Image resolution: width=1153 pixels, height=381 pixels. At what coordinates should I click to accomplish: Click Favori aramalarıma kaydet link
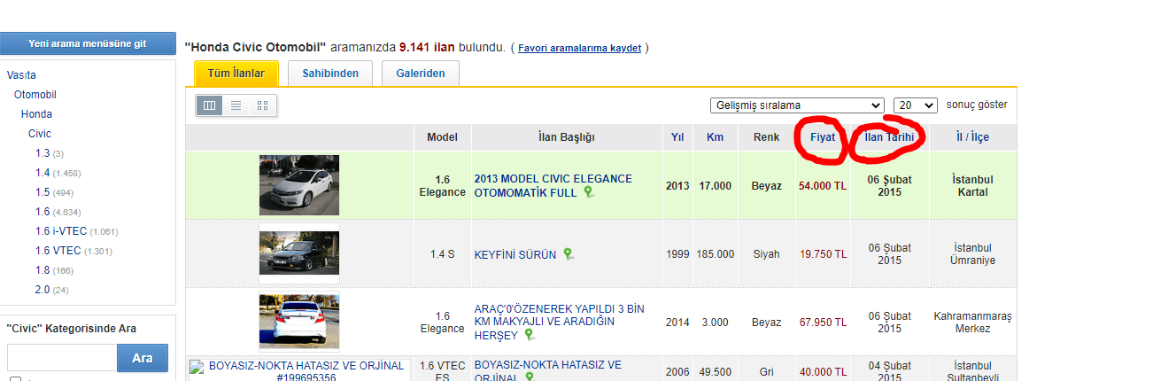(x=579, y=48)
